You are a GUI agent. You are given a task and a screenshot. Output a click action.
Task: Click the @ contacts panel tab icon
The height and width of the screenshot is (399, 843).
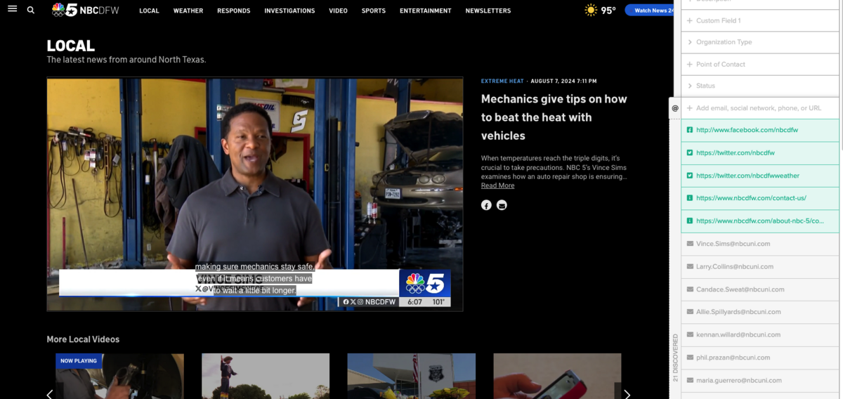tap(675, 108)
